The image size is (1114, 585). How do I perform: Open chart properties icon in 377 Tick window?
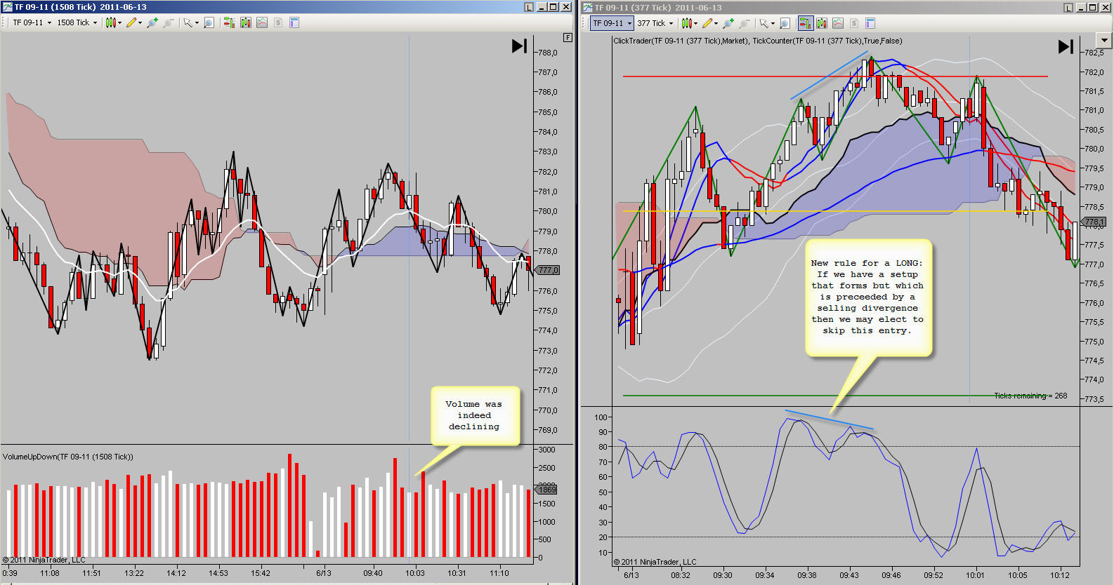(x=870, y=23)
